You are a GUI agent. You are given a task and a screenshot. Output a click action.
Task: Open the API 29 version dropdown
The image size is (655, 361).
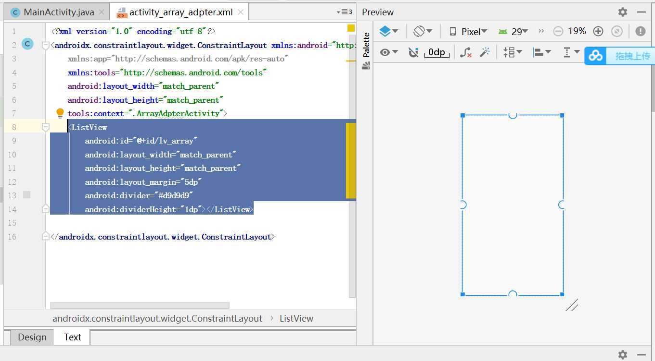513,31
